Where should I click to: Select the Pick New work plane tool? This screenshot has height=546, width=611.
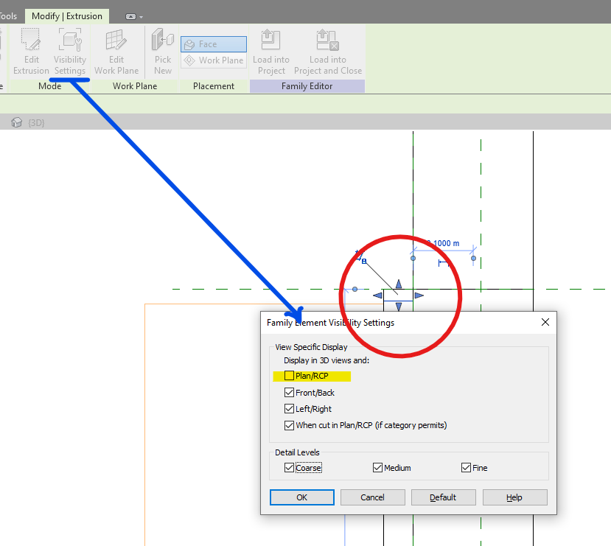tap(163, 52)
